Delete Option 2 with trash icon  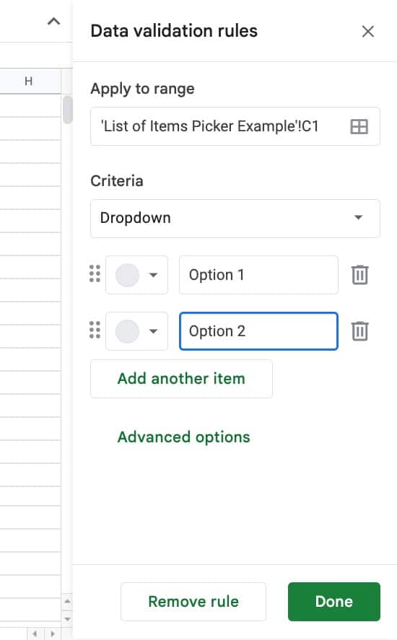[x=359, y=331]
